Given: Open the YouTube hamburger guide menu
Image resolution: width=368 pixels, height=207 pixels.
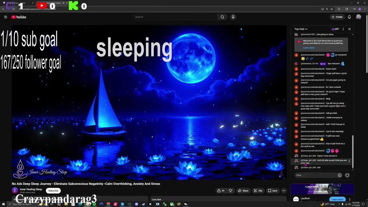Looking at the screenshot, I should click(x=5, y=17).
